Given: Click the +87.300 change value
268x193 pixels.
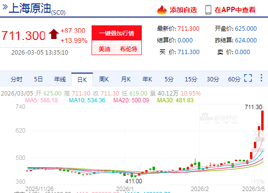Looking at the screenshot, I should pyautogui.click(x=73, y=31).
